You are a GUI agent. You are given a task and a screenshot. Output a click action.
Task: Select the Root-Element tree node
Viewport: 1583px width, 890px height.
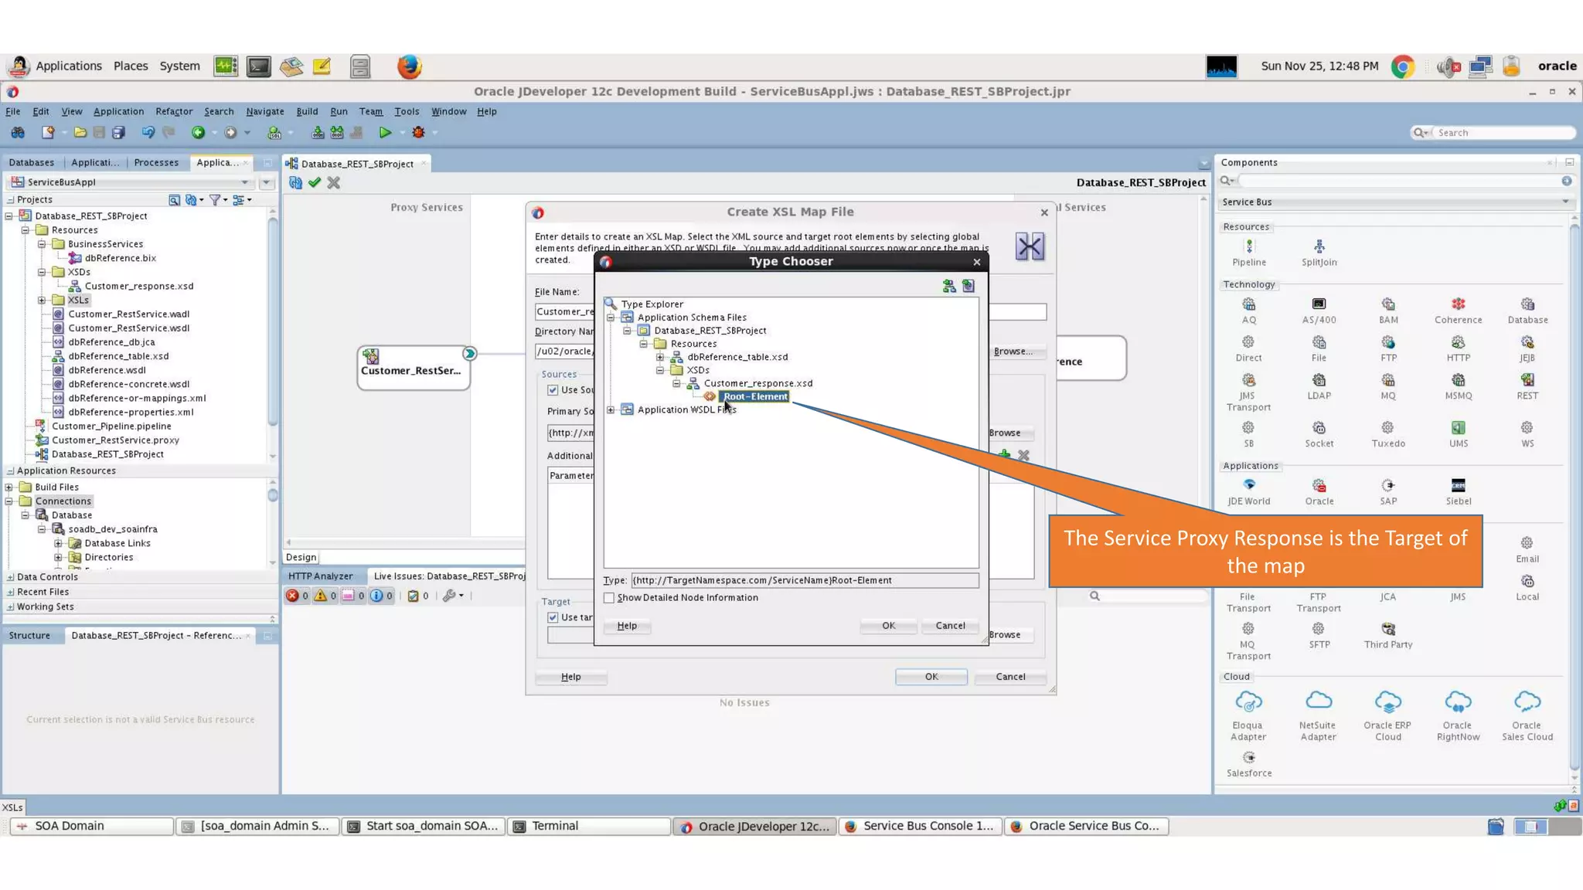coord(754,397)
